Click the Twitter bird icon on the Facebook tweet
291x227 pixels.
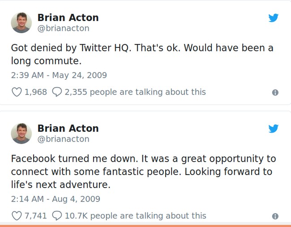pyautogui.click(x=274, y=129)
